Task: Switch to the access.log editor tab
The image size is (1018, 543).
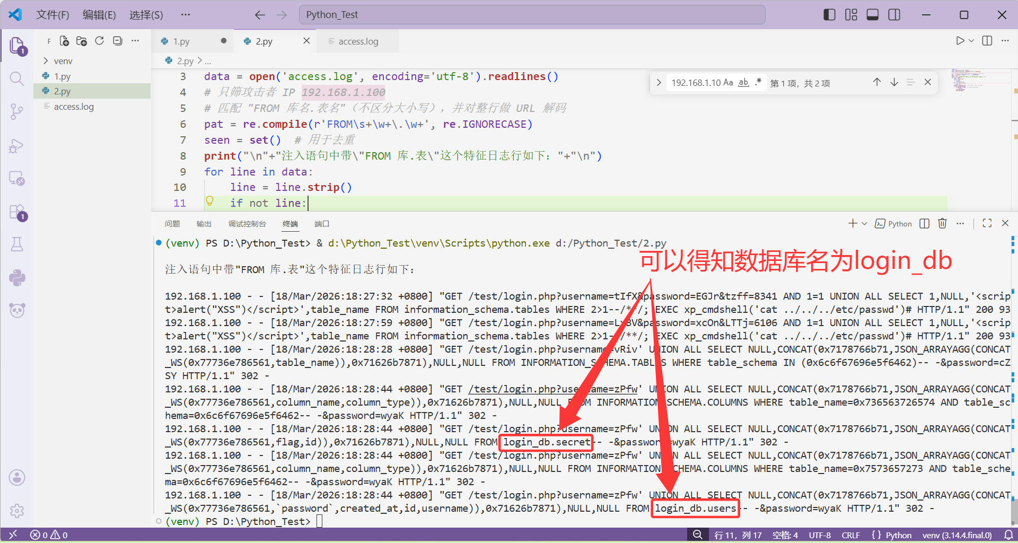Action: [x=358, y=41]
